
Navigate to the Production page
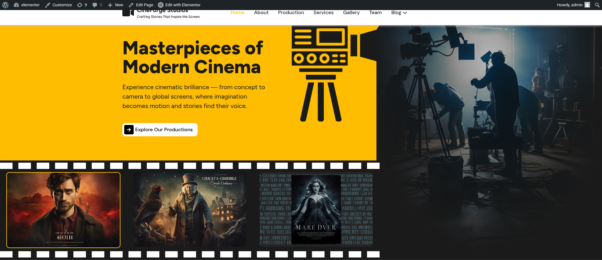(x=291, y=13)
